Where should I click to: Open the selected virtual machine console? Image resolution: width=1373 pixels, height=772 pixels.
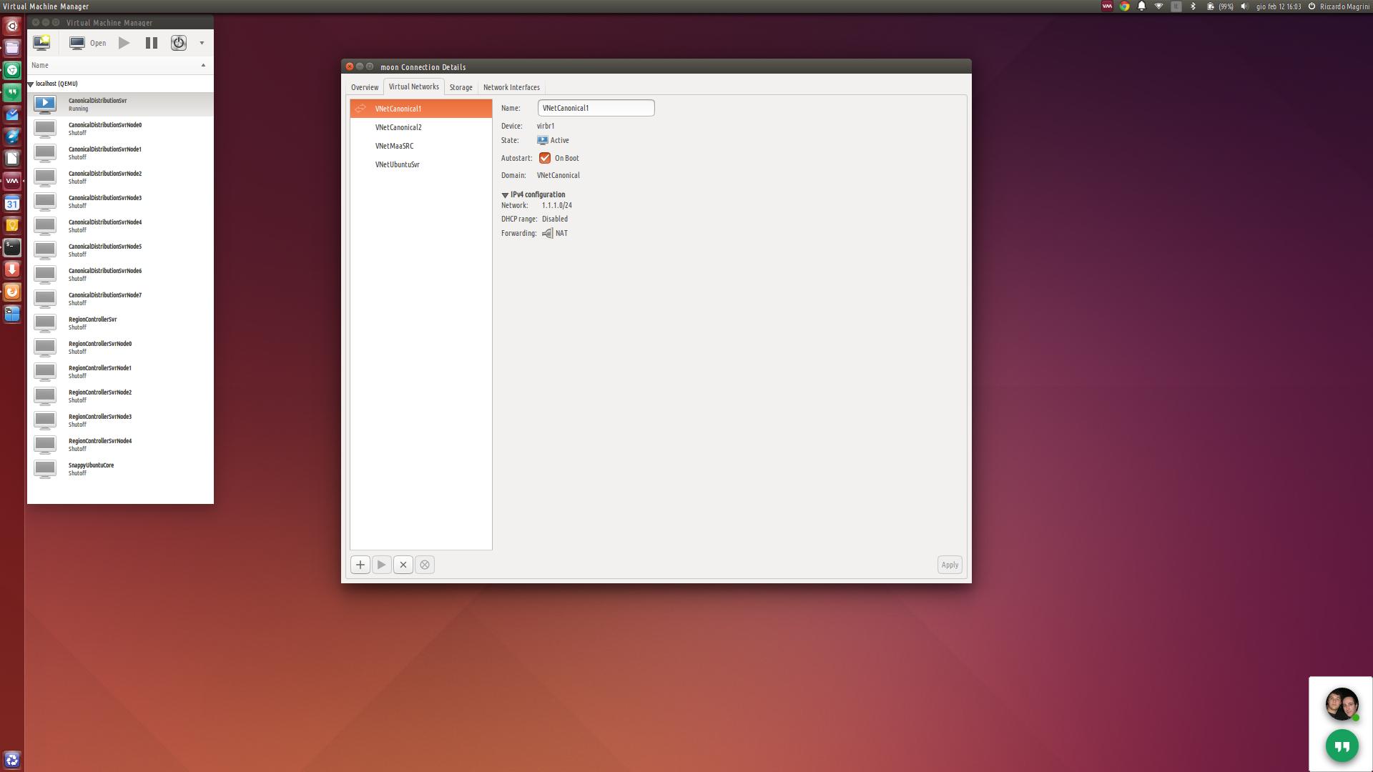(87, 43)
